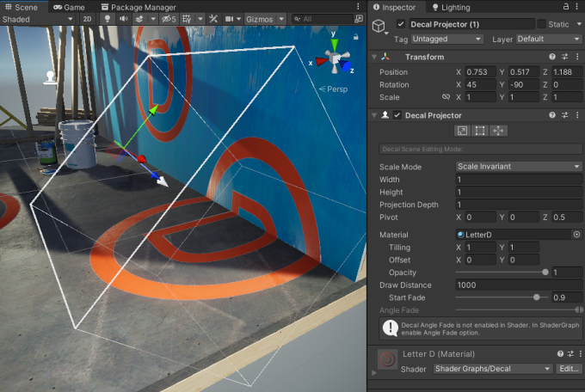Enable the Static checkbox
585x392 pixels.
tap(541, 24)
